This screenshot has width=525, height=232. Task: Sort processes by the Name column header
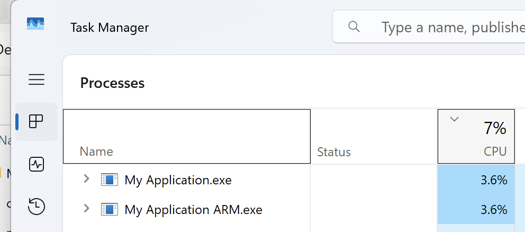pyautogui.click(x=96, y=152)
